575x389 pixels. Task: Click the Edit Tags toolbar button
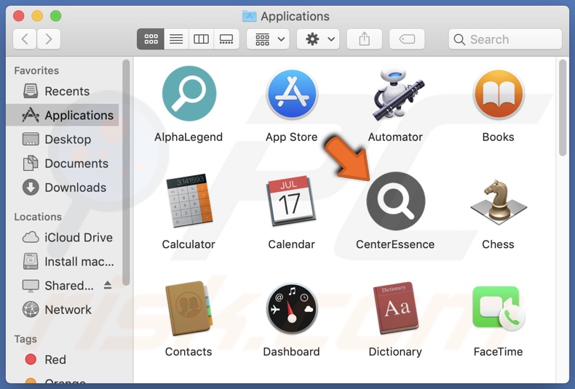click(407, 39)
